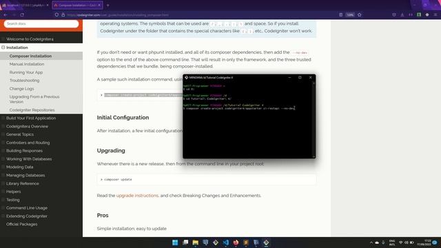
Task: Open Extending CodeIgniter in sidebar
Action: [x=27, y=216]
